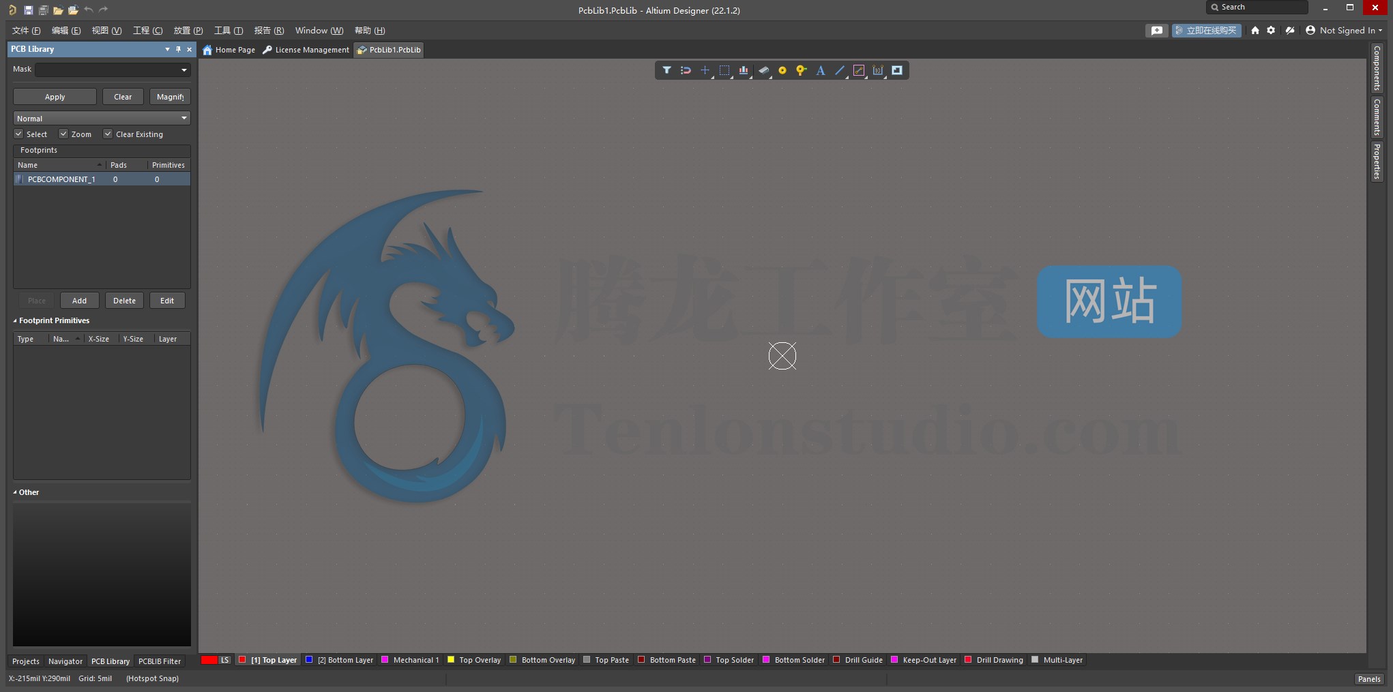This screenshot has height=692, width=1393.
Task: Select the Place Region tool
Action: [897, 70]
